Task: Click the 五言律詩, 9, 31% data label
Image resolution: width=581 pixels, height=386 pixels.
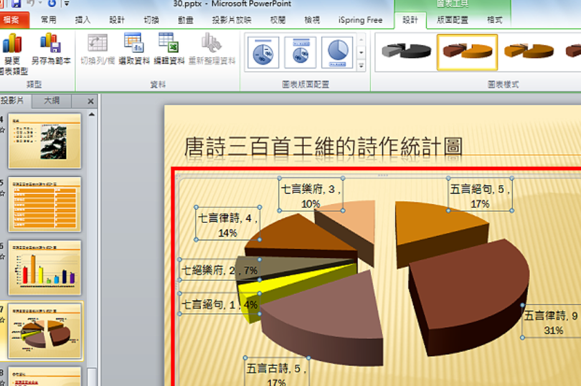Action: coord(552,322)
